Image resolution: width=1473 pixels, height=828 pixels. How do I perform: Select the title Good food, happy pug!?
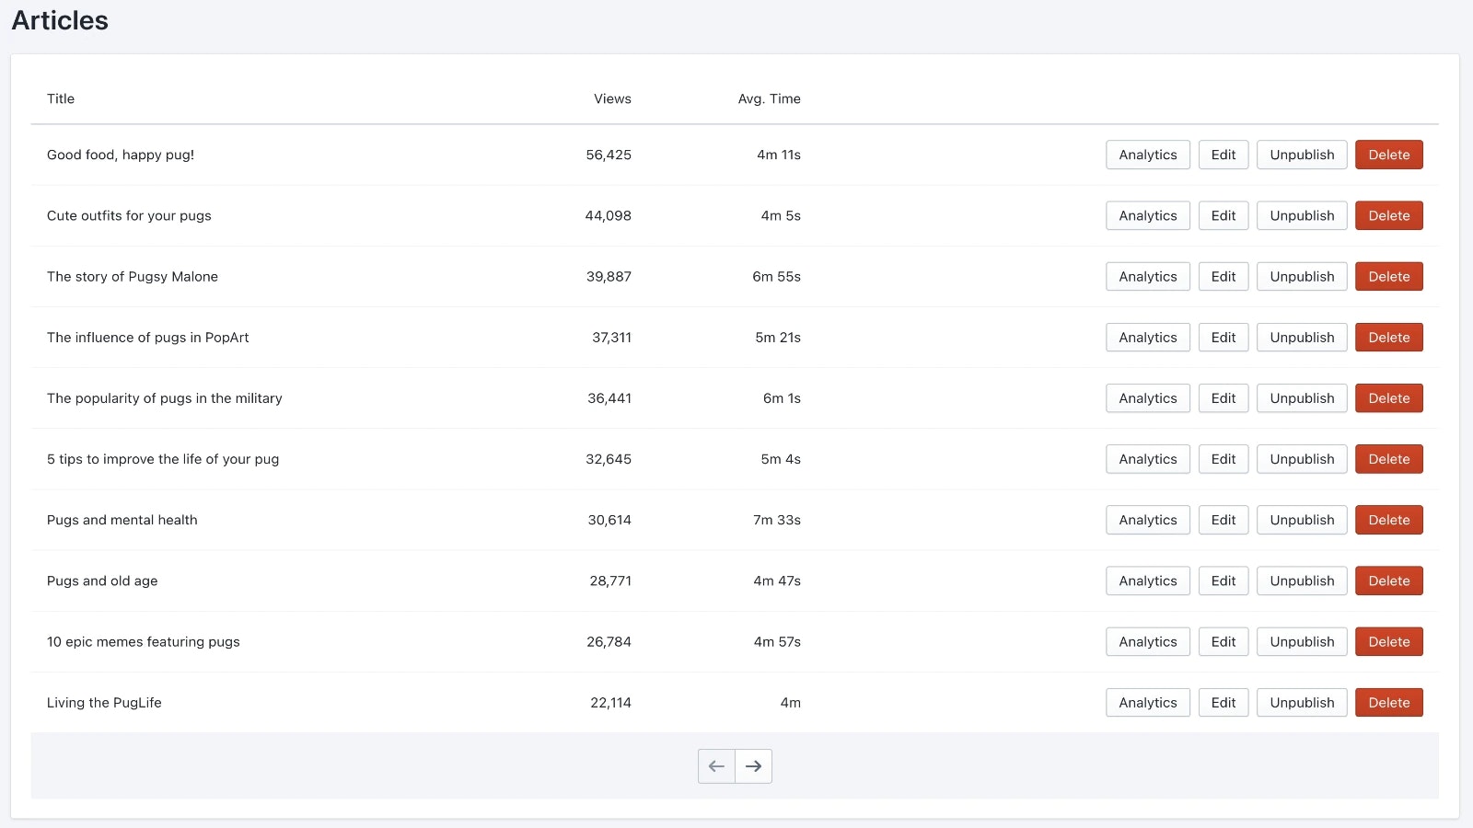point(121,155)
